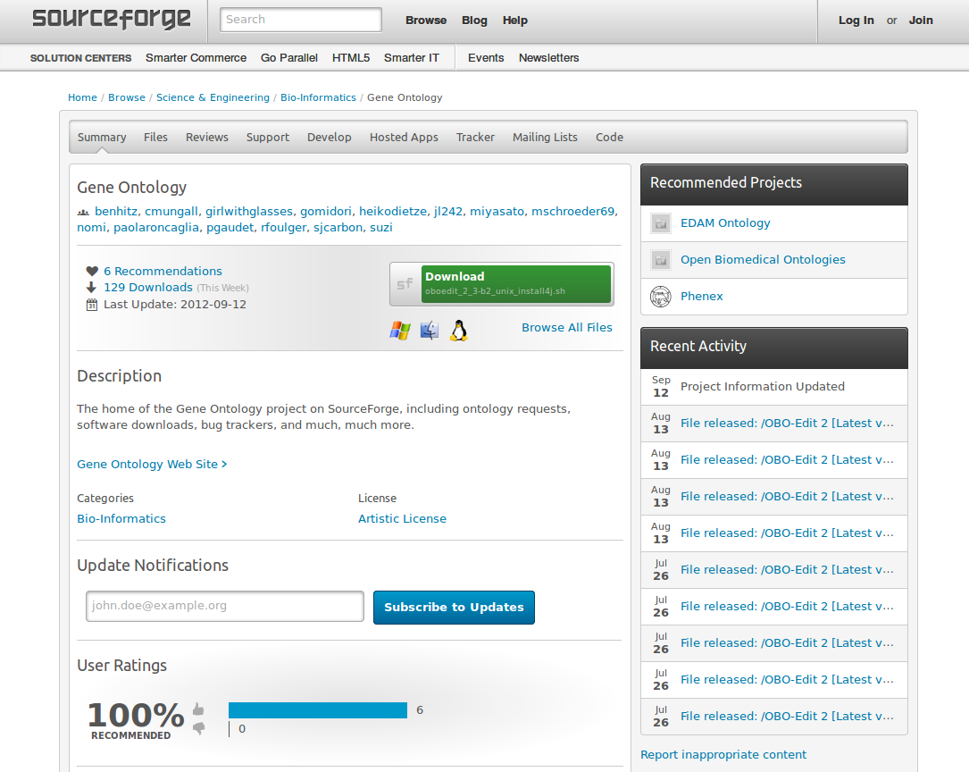Open member profile suzi
The height and width of the screenshot is (772, 969).
(381, 228)
